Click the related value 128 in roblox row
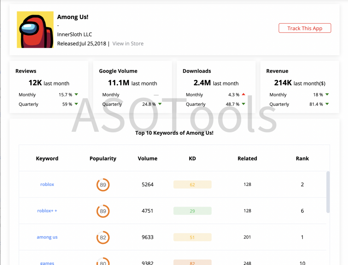 click(247, 184)
